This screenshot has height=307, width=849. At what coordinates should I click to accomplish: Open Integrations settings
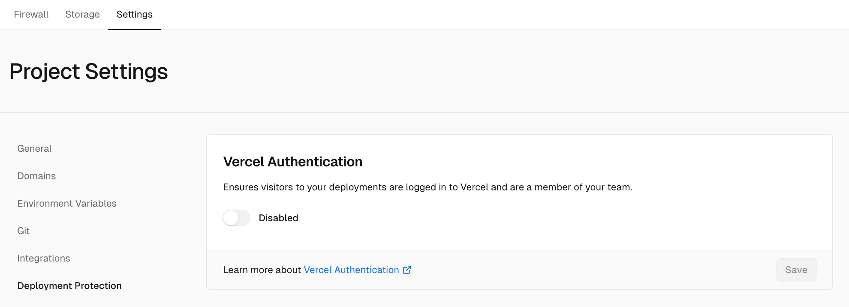point(44,258)
